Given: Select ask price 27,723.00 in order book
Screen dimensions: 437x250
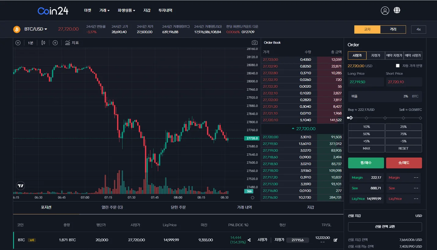Looking at the screenshot, I should [270, 60].
